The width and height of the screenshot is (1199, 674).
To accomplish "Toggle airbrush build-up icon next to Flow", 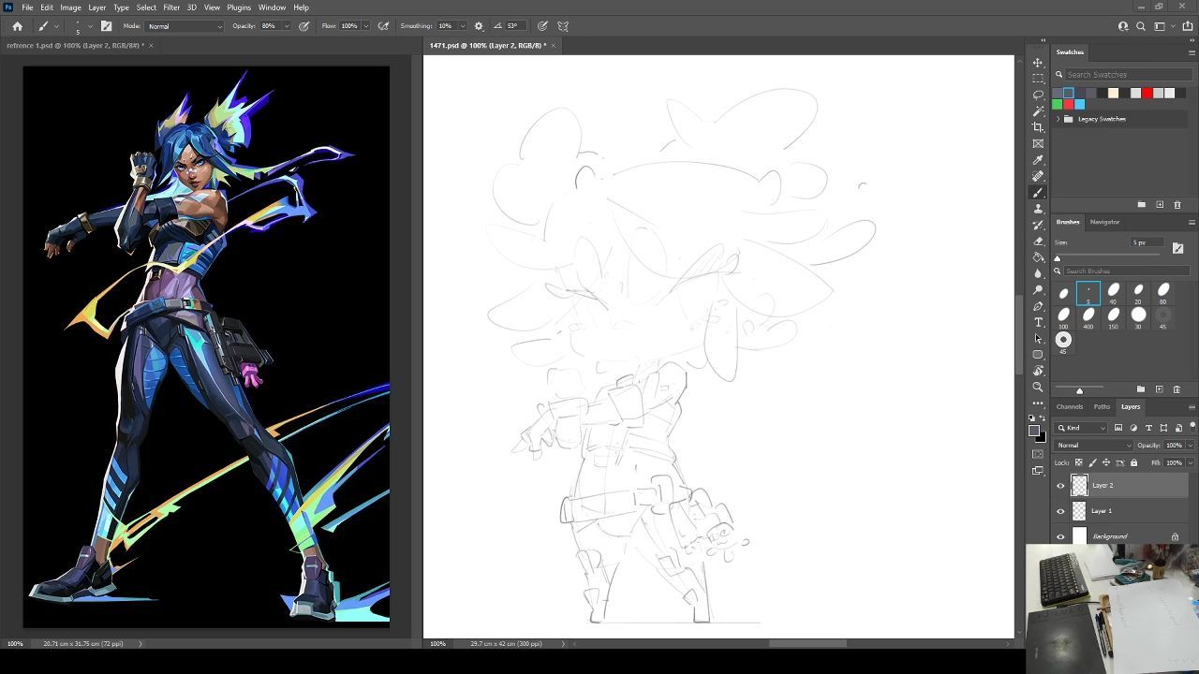I will tap(383, 26).
